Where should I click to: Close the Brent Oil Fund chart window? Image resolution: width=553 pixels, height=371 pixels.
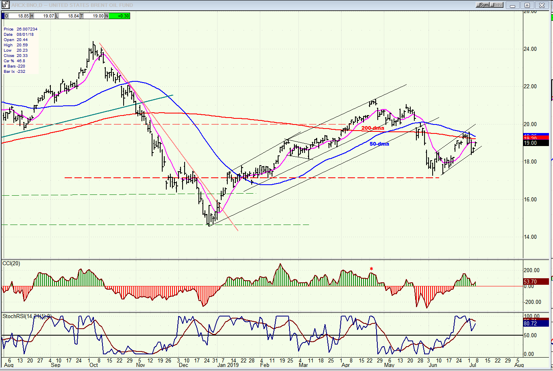click(x=542, y=5)
